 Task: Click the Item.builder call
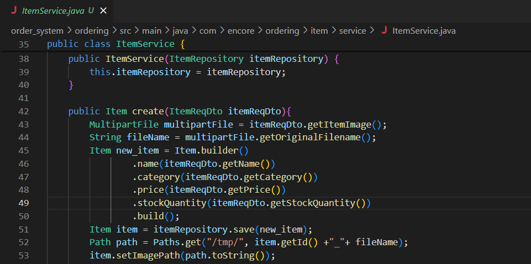[x=211, y=151]
